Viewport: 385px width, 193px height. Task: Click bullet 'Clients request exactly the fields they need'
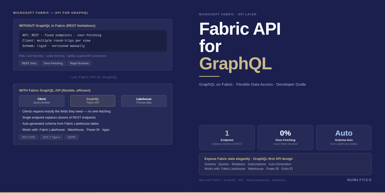coord(66,111)
